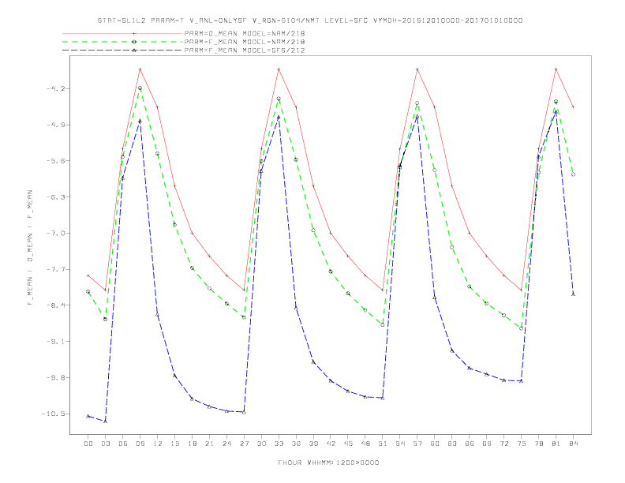This screenshot has width=625, height=483.
Task: Click x-axis tick label 54
Action: coord(400,444)
